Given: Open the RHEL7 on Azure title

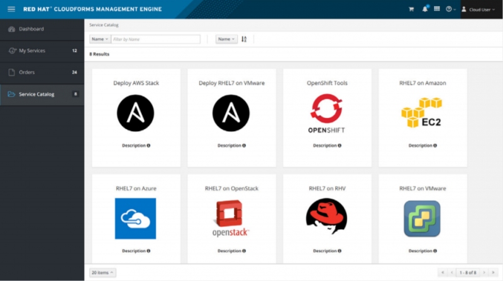Looking at the screenshot, I should [136, 189].
